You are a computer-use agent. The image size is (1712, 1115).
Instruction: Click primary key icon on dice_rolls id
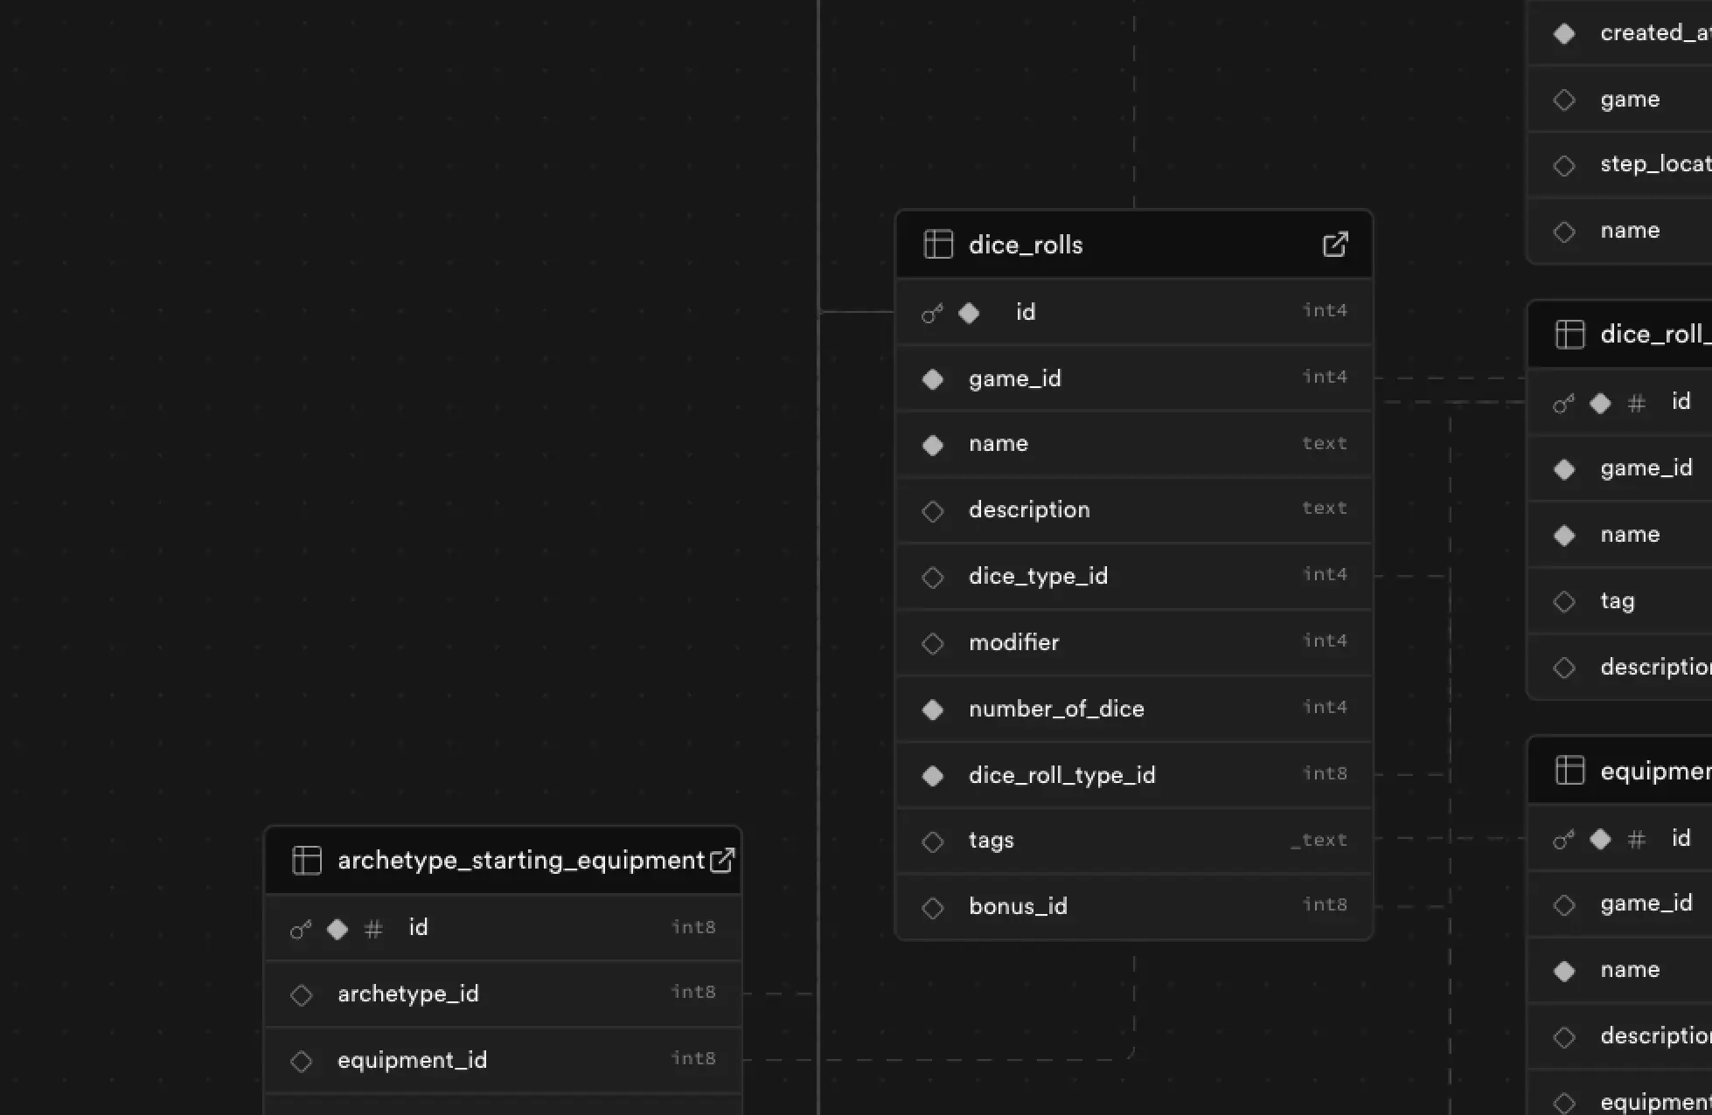[x=932, y=313]
